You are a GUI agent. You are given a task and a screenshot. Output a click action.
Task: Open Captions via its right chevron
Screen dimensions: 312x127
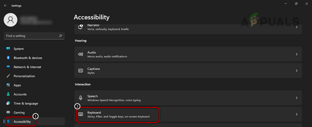[296, 71]
